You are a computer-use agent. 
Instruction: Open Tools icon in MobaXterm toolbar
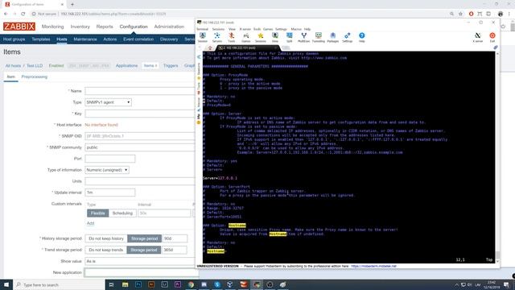coord(232,37)
